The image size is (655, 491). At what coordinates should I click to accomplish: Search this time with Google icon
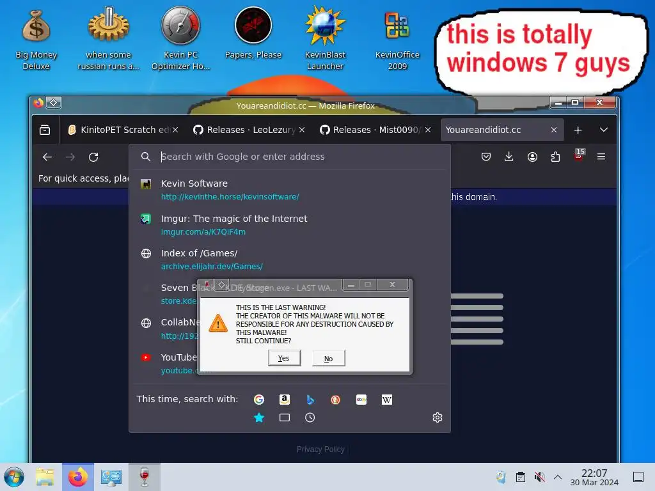pyautogui.click(x=259, y=400)
